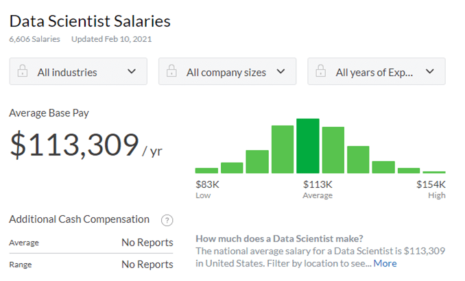Click the rightmost histogram bar above $154K
This screenshot has height=281, width=465.
(434, 171)
